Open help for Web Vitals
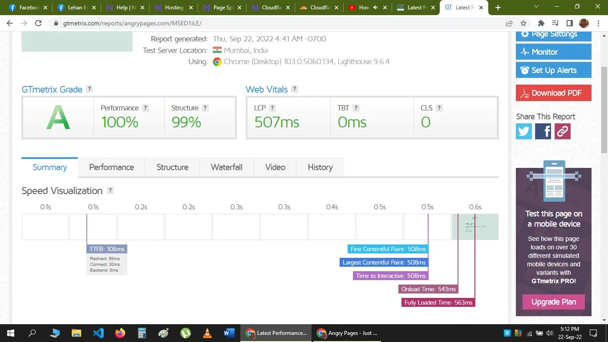The width and height of the screenshot is (608, 342). pyautogui.click(x=294, y=89)
